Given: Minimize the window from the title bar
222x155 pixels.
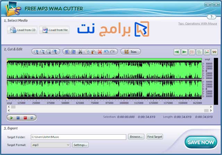Looking at the screenshot, I should click(x=208, y=5).
